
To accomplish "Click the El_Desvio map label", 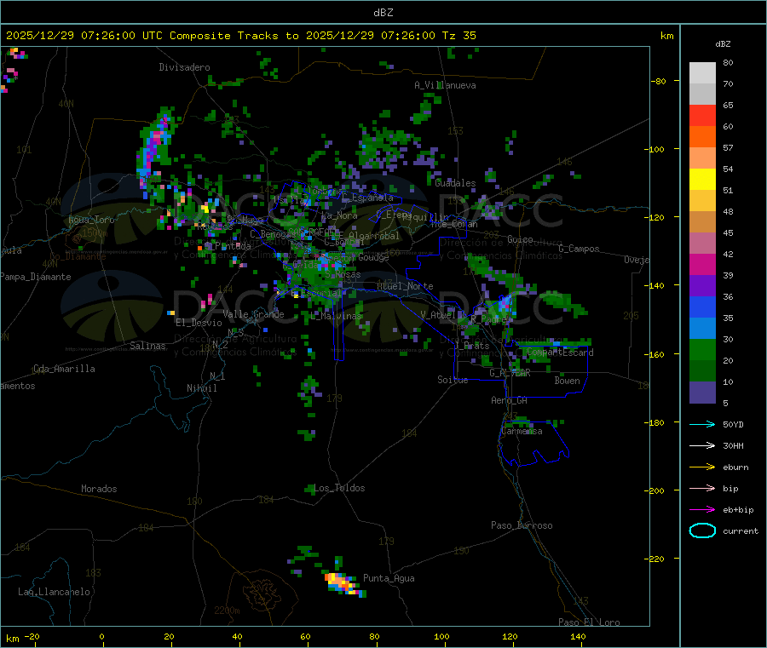I will (199, 323).
